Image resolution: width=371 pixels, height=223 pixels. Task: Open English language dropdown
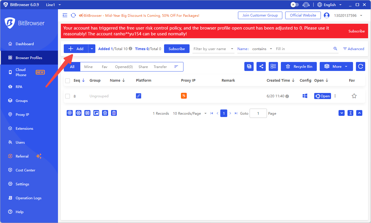point(330,5)
